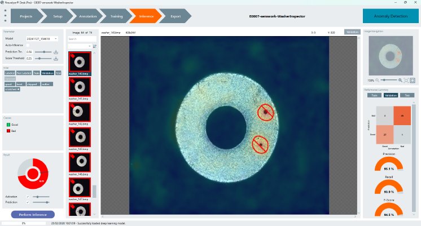Toggle the outlier tag filter chip

pos(47,84)
